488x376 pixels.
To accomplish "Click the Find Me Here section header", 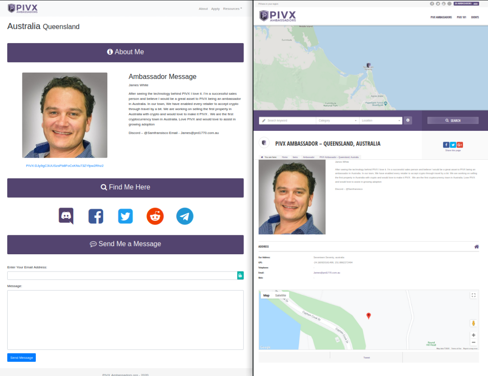I will 125,188.
